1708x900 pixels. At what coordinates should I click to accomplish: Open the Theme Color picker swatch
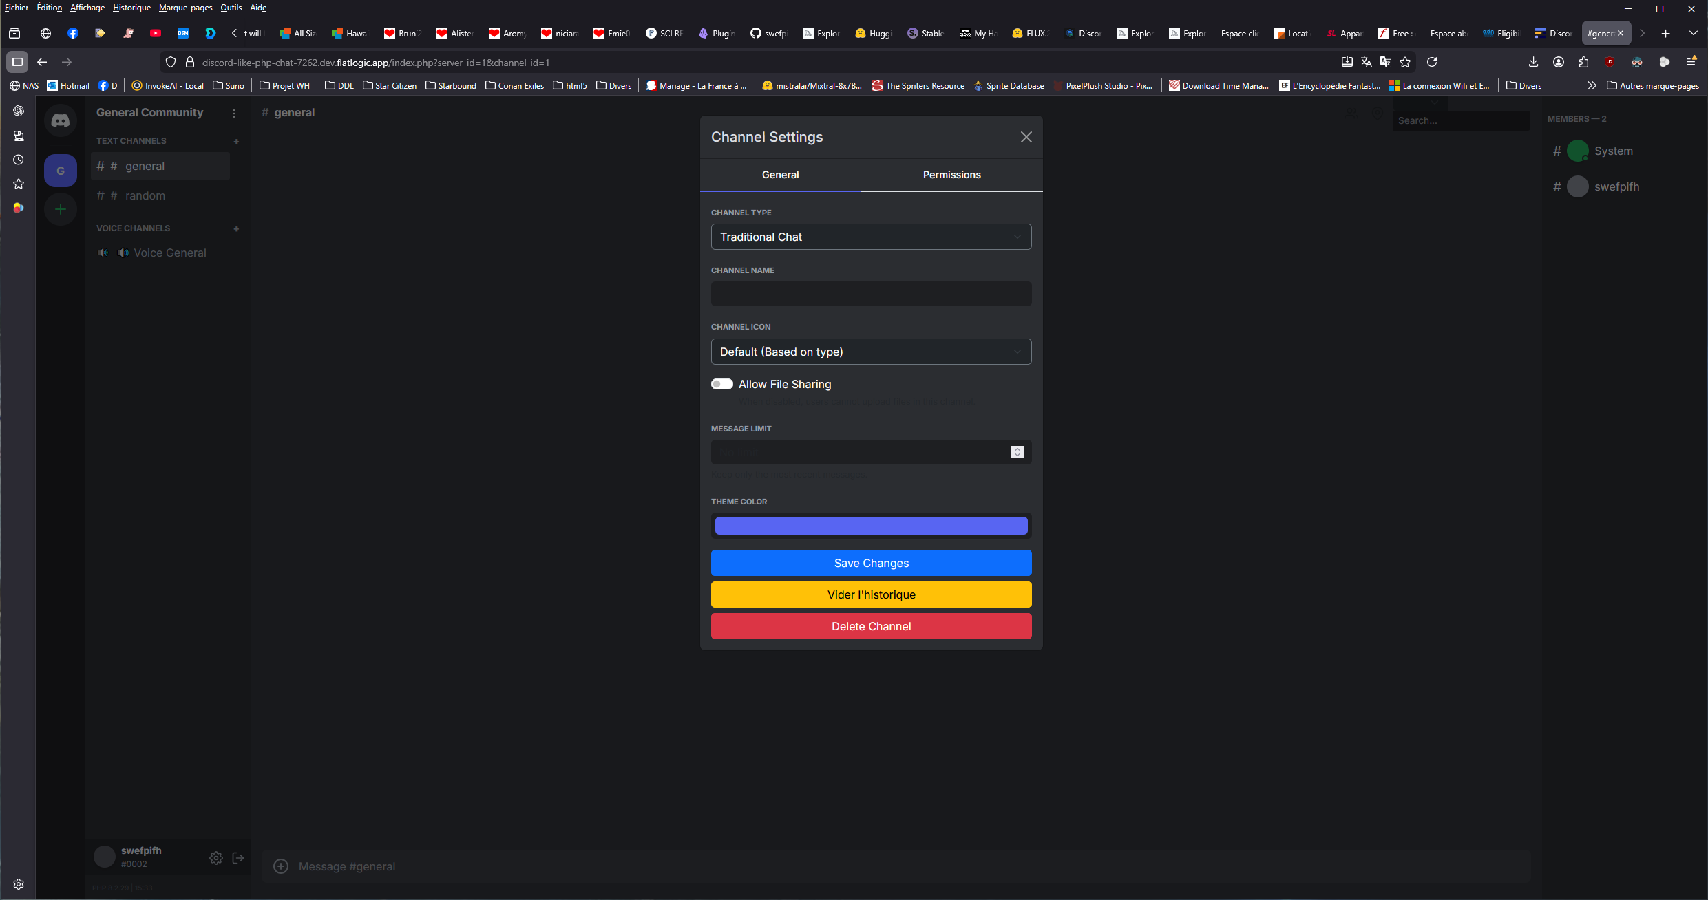coord(871,526)
